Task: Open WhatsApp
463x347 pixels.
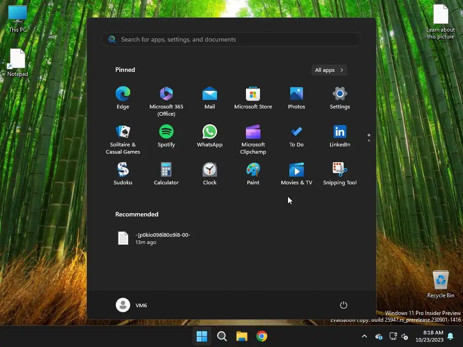Action: click(x=210, y=136)
